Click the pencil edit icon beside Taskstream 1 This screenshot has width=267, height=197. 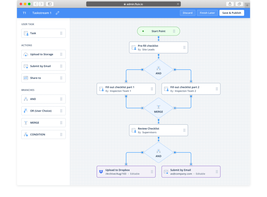(x=57, y=13)
